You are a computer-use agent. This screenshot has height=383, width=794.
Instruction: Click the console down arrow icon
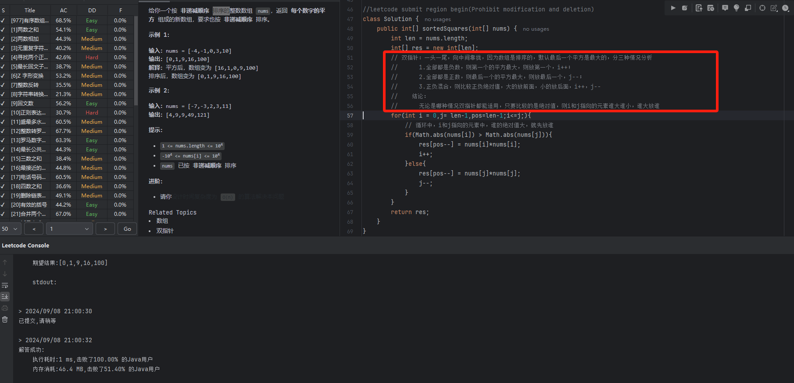[x=5, y=274]
